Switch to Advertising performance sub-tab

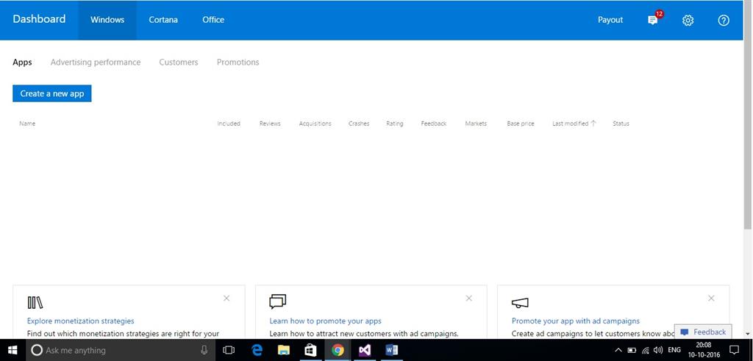coord(96,62)
